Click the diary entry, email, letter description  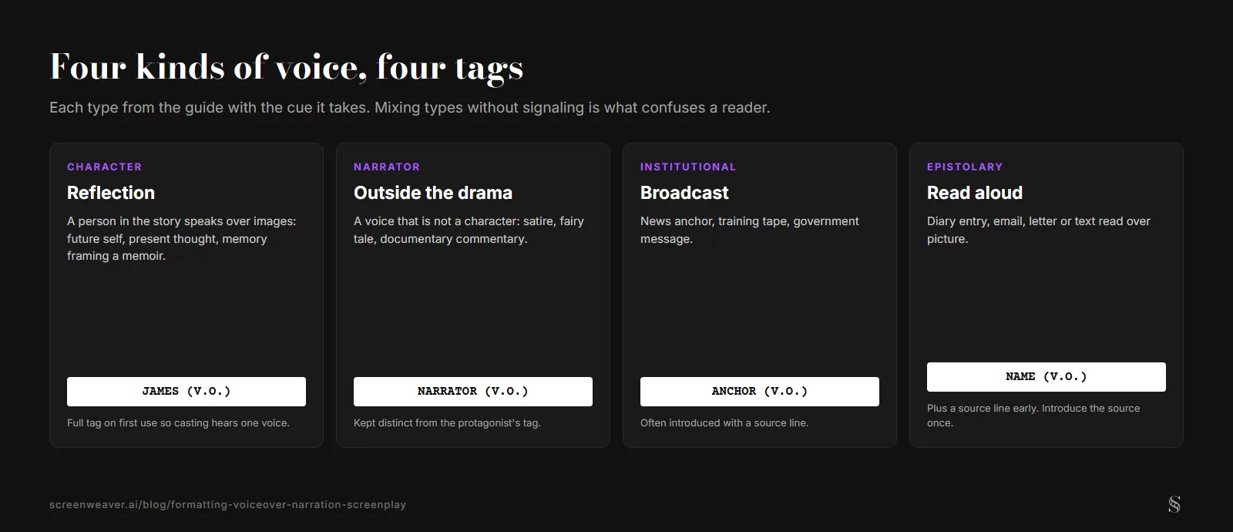click(1039, 230)
